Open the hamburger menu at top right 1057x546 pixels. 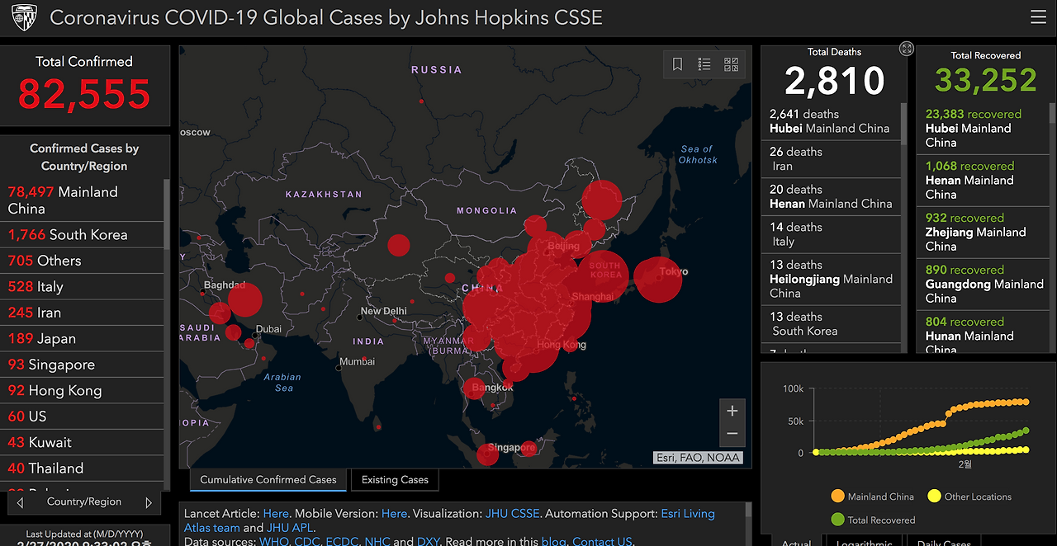tap(1038, 17)
